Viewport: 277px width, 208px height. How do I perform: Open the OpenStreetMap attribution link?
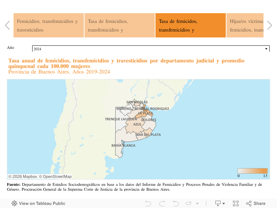click(x=55, y=176)
